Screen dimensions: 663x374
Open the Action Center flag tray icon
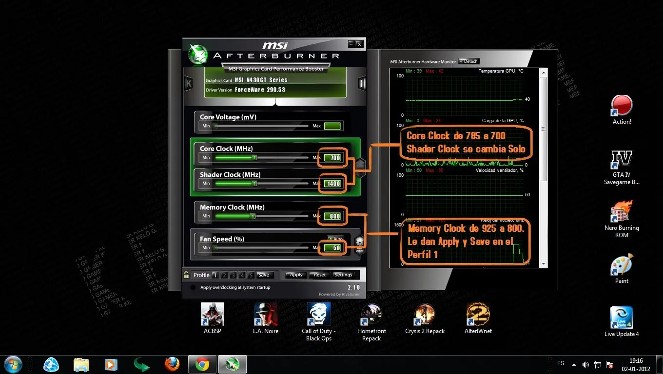coord(609,364)
